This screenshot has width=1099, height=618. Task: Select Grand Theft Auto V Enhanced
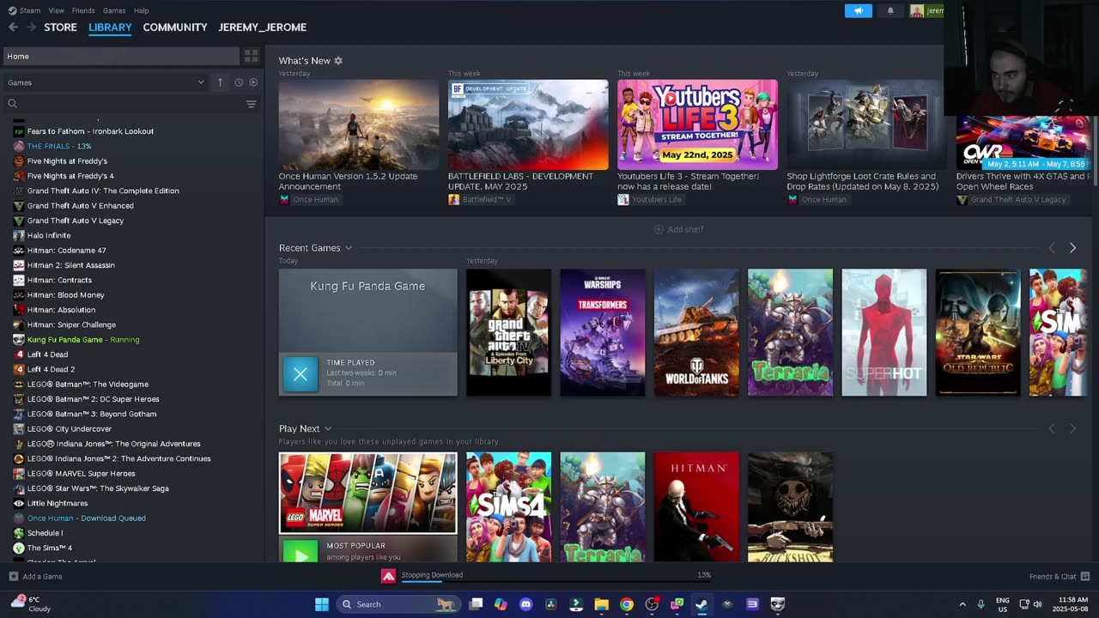tap(80, 205)
